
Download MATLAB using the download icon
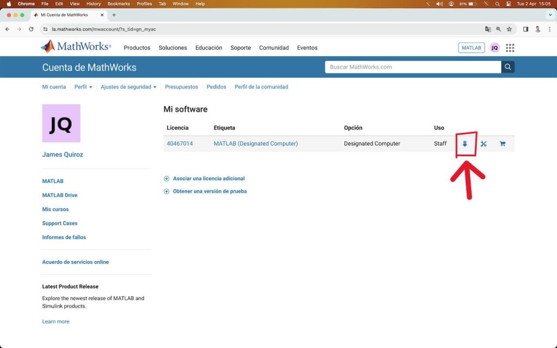[465, 144]
